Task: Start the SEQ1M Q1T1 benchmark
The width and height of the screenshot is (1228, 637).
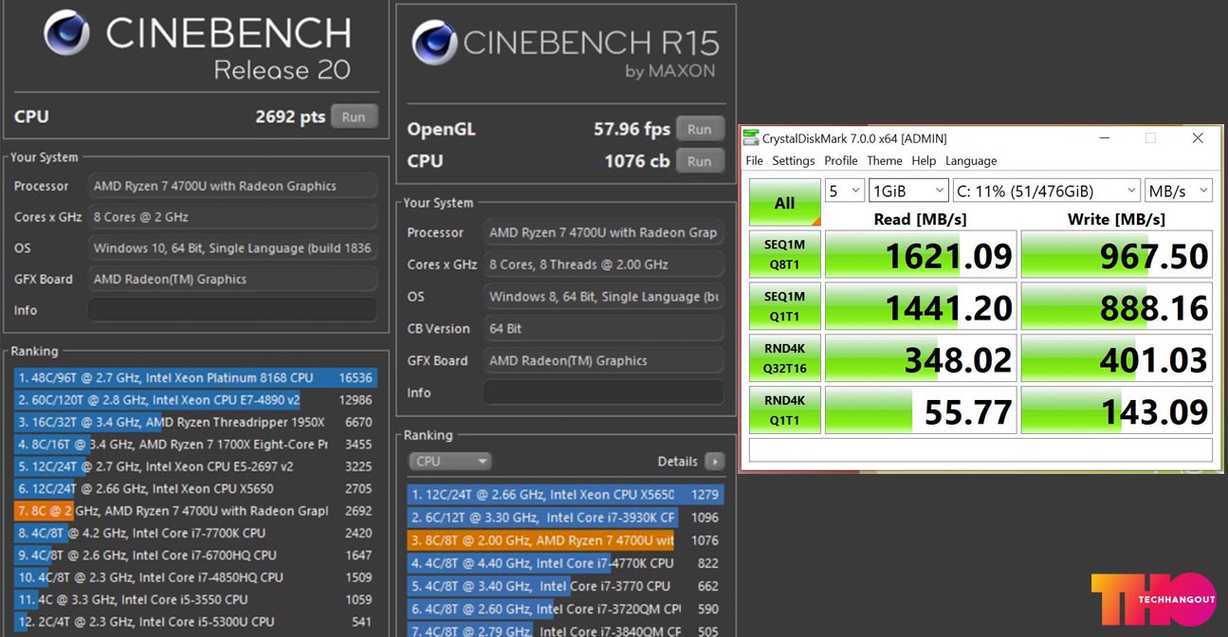Action: pyautogui.click(x=784, y=306)
